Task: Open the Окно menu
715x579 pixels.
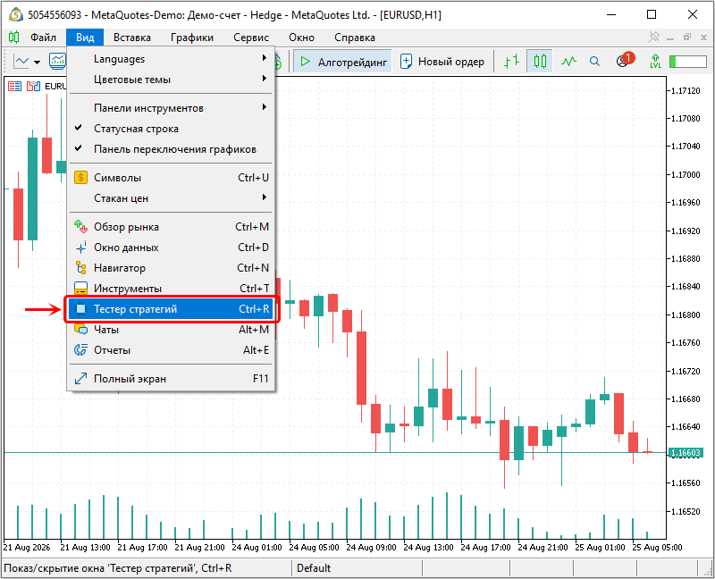Action: click(301, 38)
